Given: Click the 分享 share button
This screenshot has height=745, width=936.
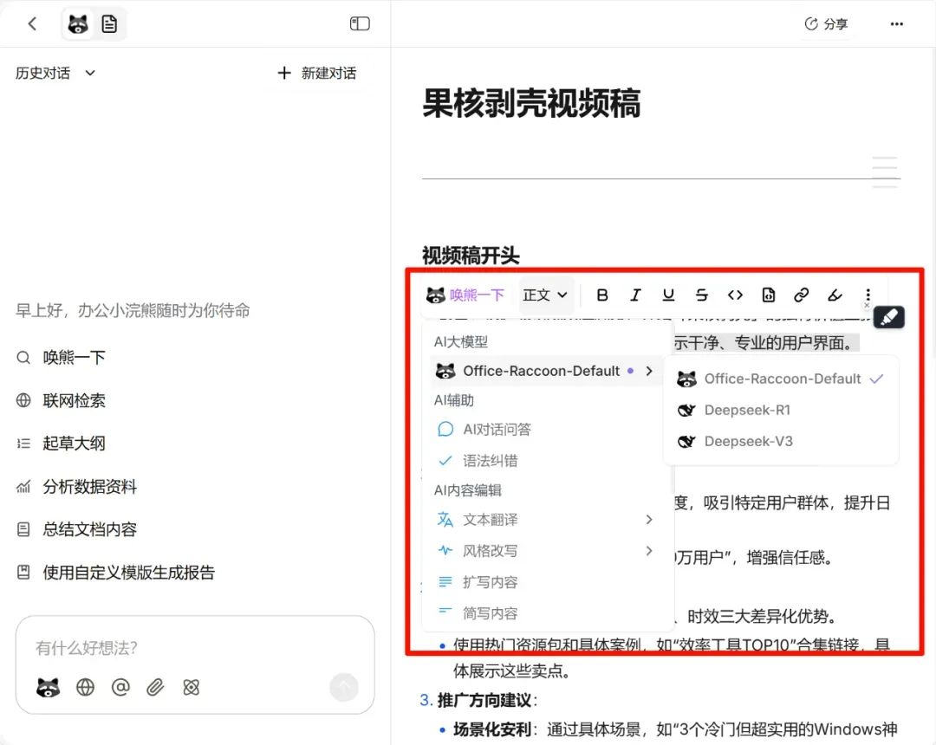Looking at the screenshot, I should [x=828, y=24].
